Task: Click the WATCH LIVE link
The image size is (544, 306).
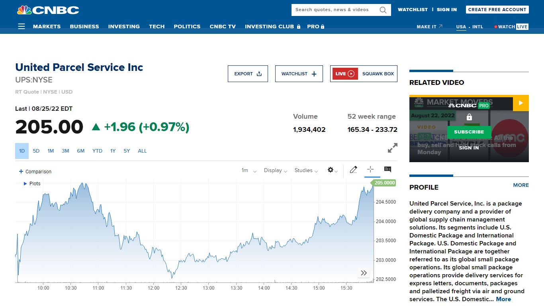Action: click(x=511, y=27)
